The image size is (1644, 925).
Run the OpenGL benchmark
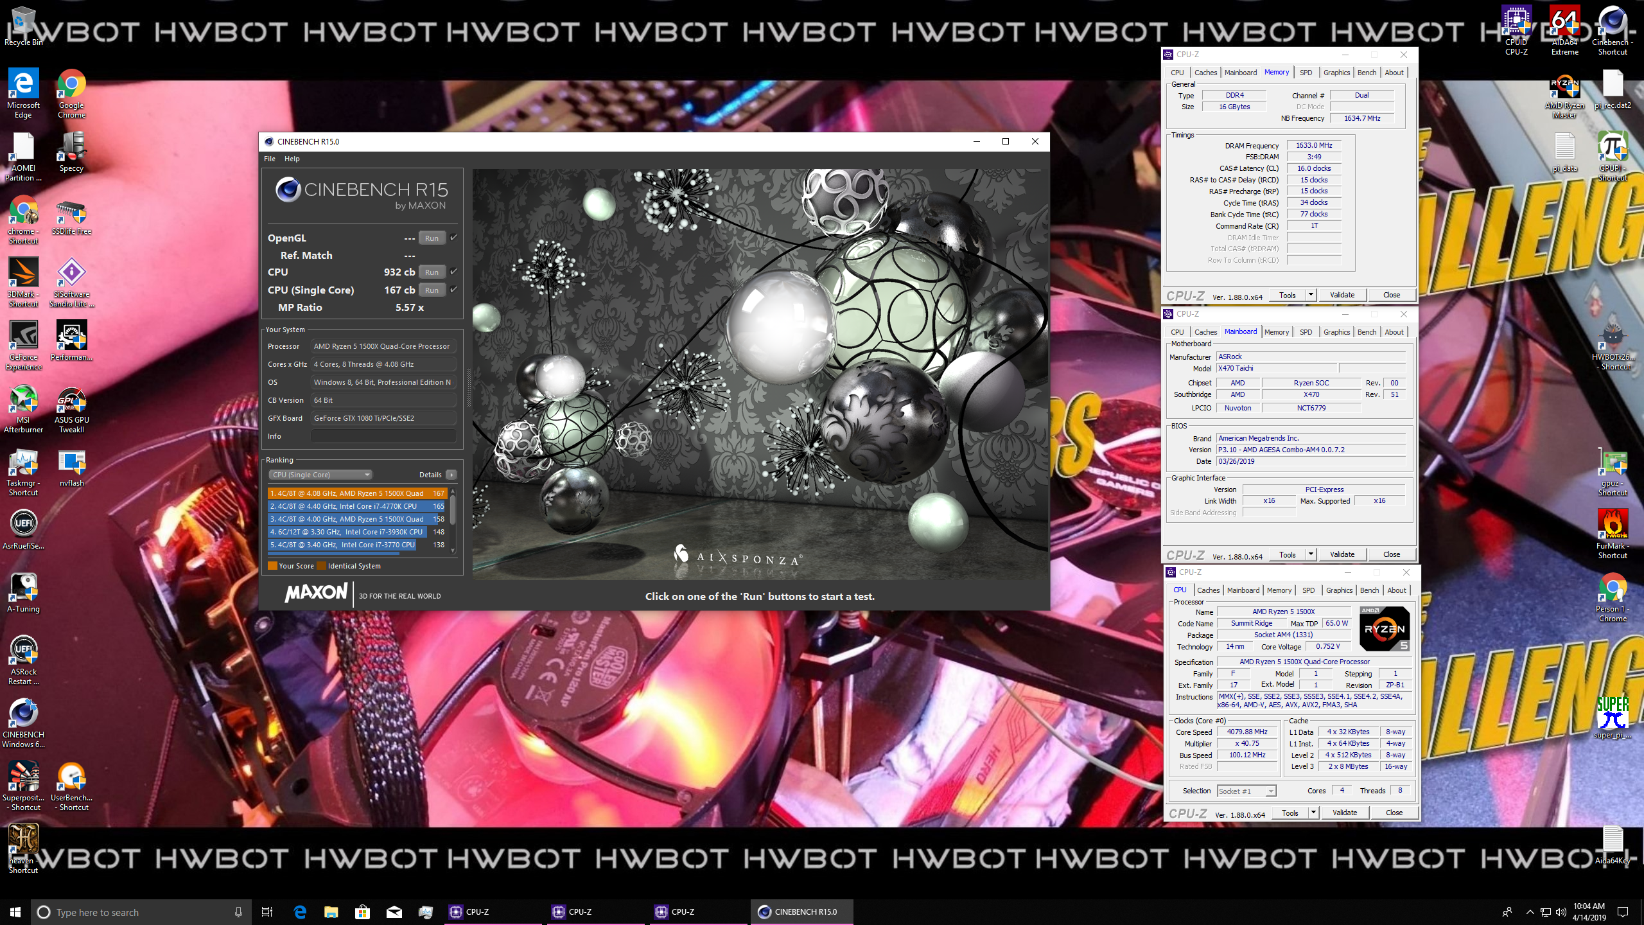(x=432, y=238)
